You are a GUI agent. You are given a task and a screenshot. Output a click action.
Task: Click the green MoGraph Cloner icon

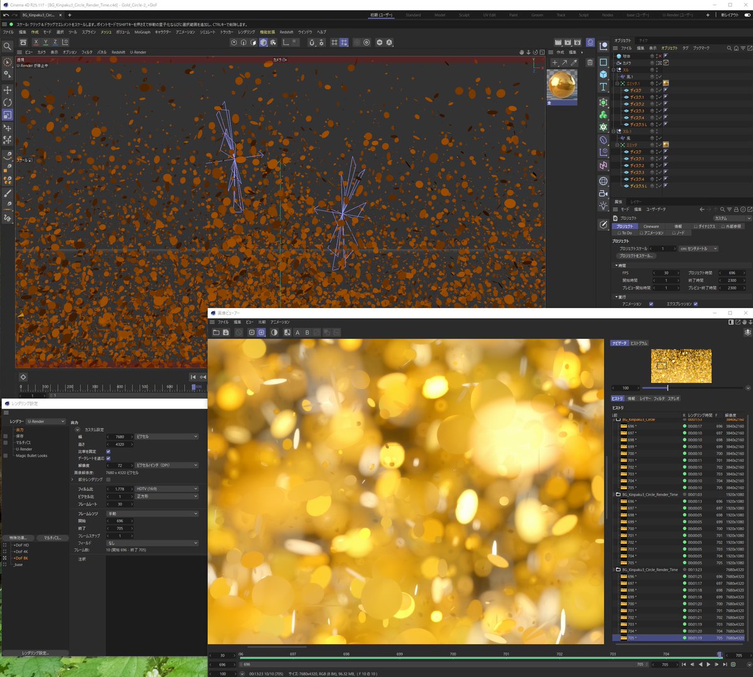pyautogui.click(x=603, y=115)
